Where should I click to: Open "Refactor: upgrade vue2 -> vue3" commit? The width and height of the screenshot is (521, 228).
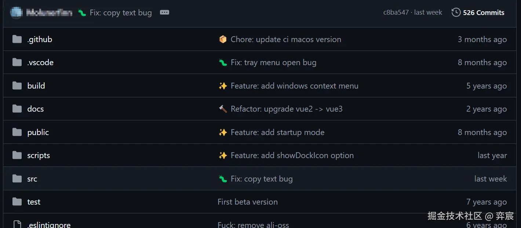pos(287,109)
